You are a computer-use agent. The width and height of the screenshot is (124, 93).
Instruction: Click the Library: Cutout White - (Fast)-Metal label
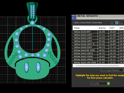coord(88,23)
